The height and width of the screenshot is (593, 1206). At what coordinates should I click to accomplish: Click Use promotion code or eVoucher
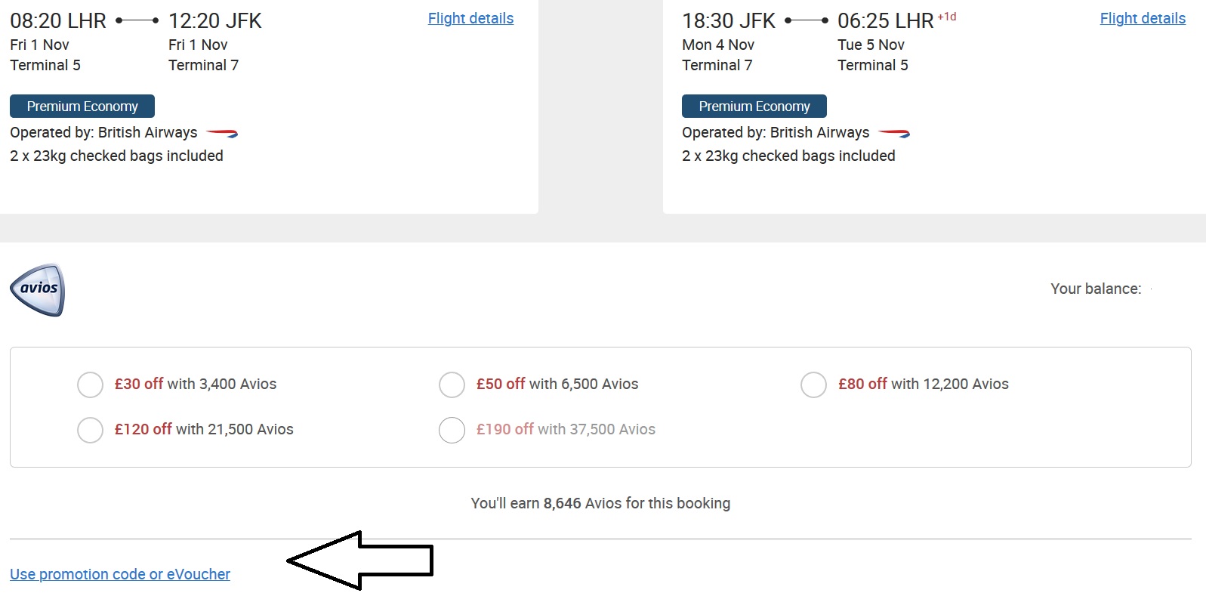[120, 574]
